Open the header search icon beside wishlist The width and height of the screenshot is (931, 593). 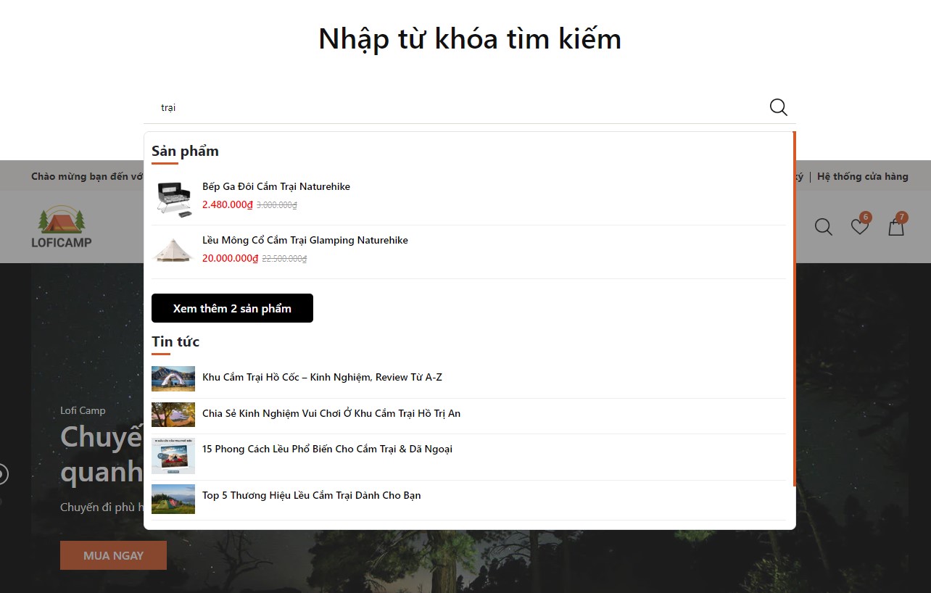[823, 227]
